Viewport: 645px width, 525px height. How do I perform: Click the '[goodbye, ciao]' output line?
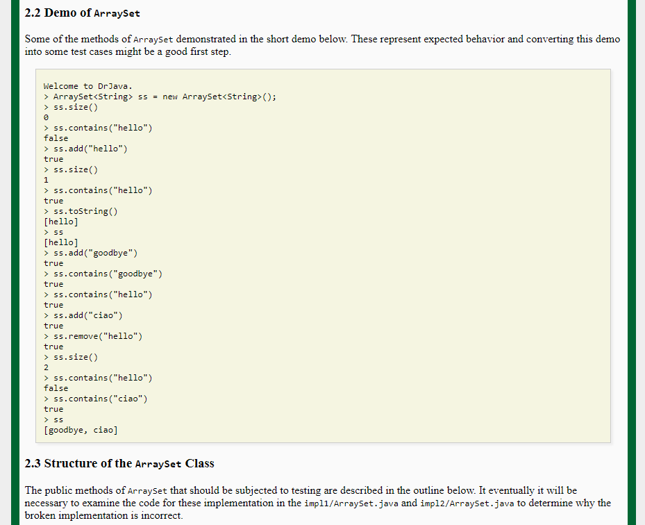[81, 430]
